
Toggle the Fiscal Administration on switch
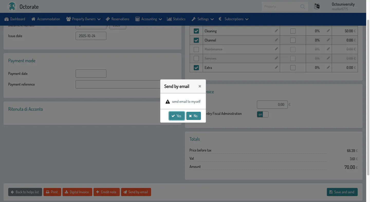[x=263, y=114]
